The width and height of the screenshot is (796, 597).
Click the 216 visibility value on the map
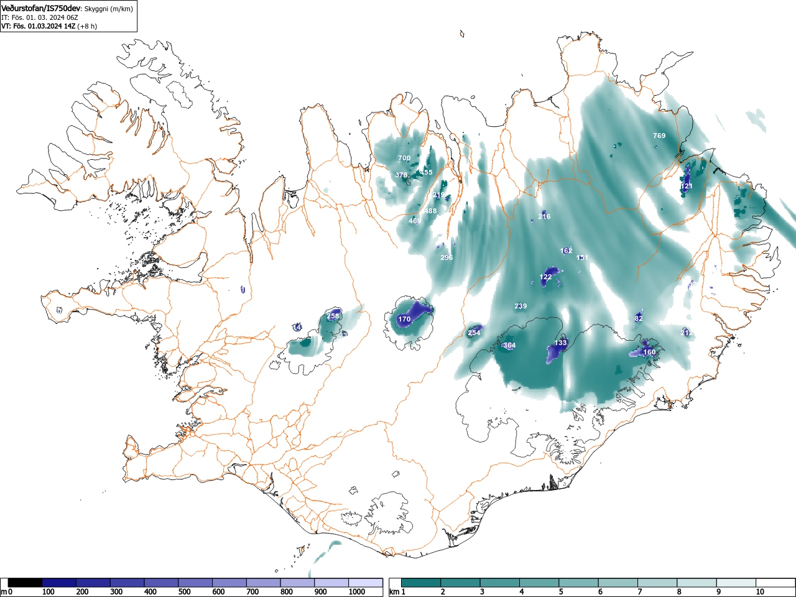544,216
